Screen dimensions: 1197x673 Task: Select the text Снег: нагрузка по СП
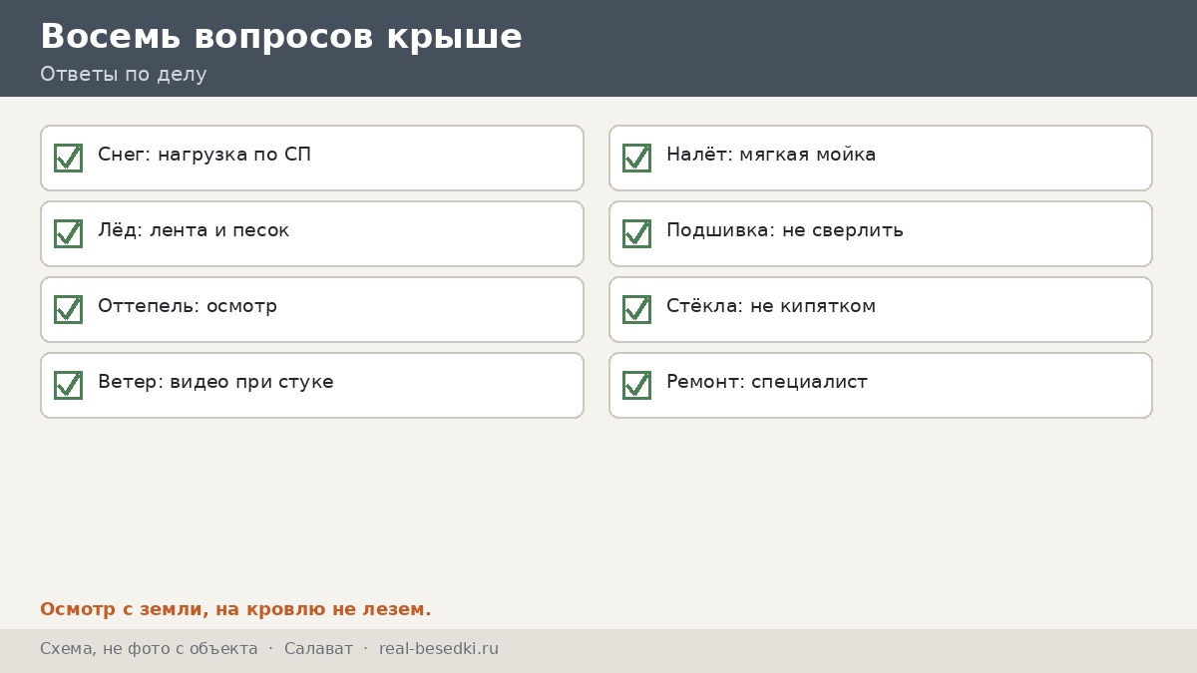[x=204, y=155]
